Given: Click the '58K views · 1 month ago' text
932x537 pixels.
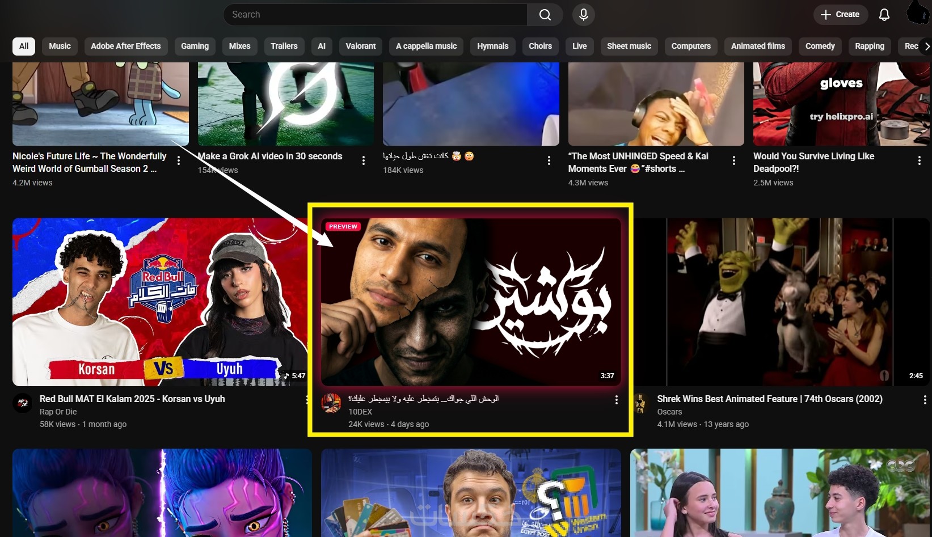Looking at the screenshot, I should pyautogui.click(x=83, y=424).
